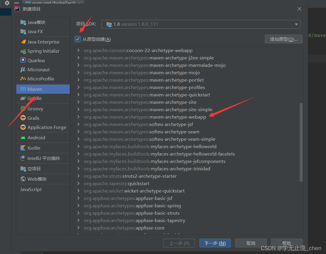Expand the maven-archetype-webapp node
The width and height of the screenshot is (326, 254).
(x=78, y=117)
